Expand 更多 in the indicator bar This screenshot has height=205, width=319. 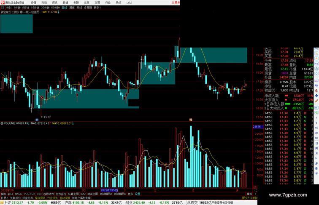pos(130,194)
